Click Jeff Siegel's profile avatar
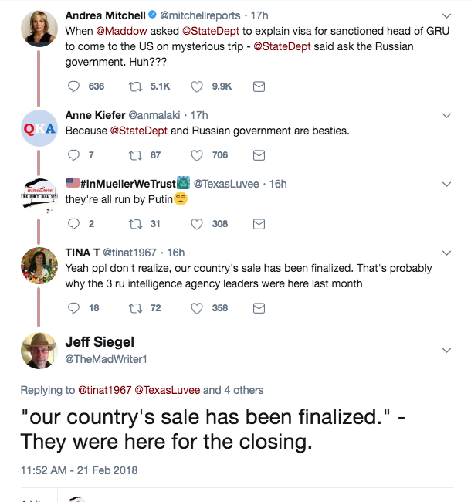This screenshot has height=502, width=471. pos(39,351)
